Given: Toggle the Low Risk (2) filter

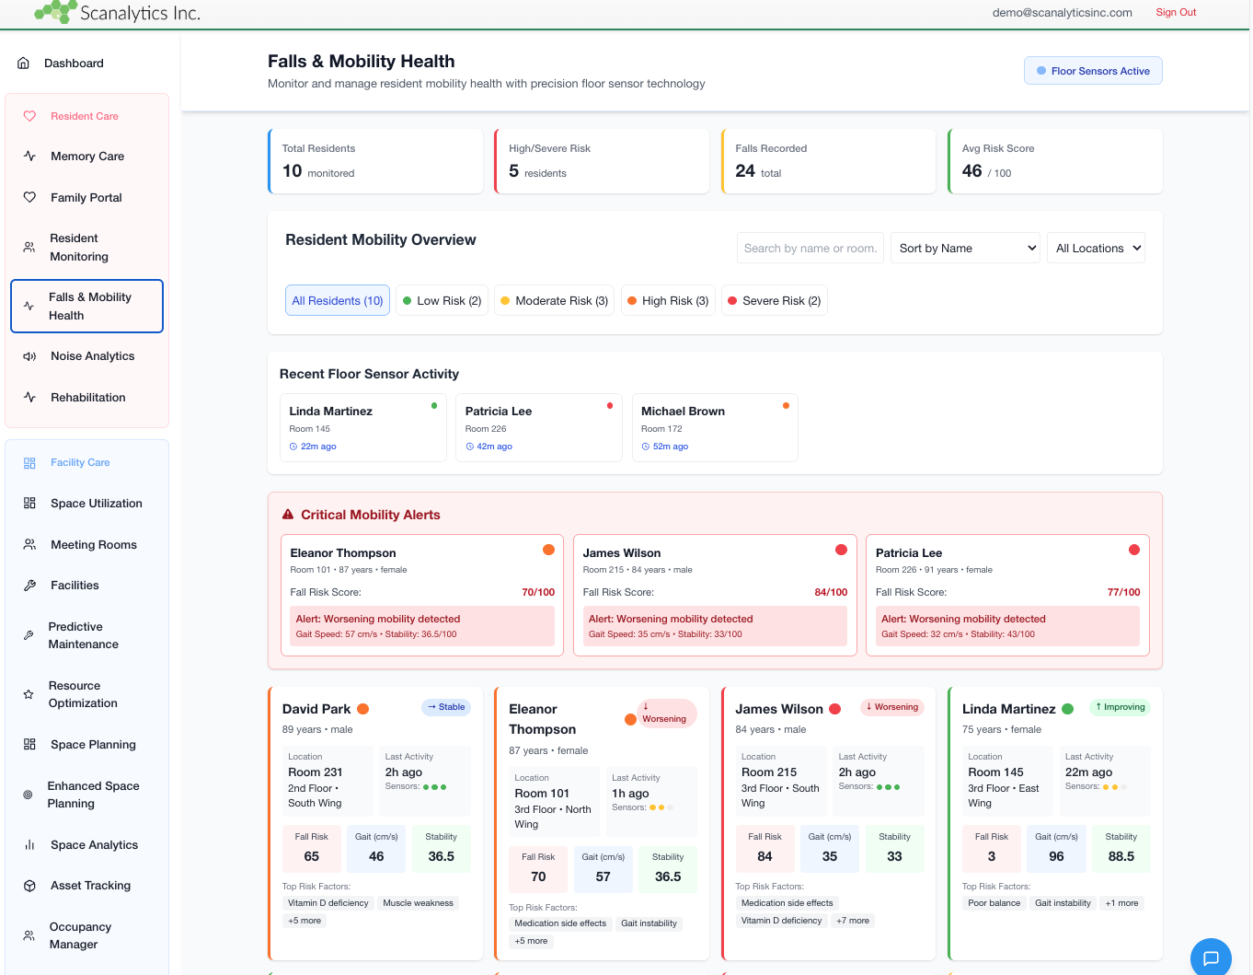Looking at the screenshot, I should pyautogui.click(x=443, y=300).
